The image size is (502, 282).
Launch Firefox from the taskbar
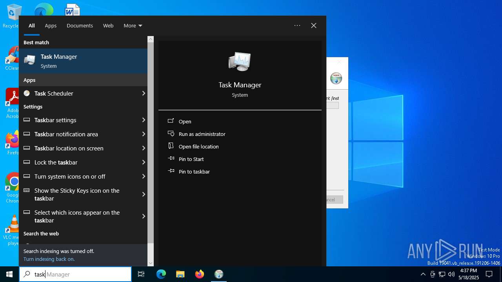pyautogui.click(x=200, y=274)
